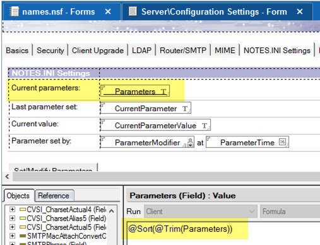
Task: Select the ParameterTime field
Action: click(x=247, y=142)
